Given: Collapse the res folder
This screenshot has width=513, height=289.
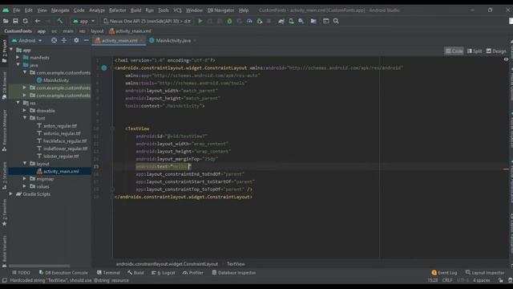Looking at the screenshot, I should 18,103.
